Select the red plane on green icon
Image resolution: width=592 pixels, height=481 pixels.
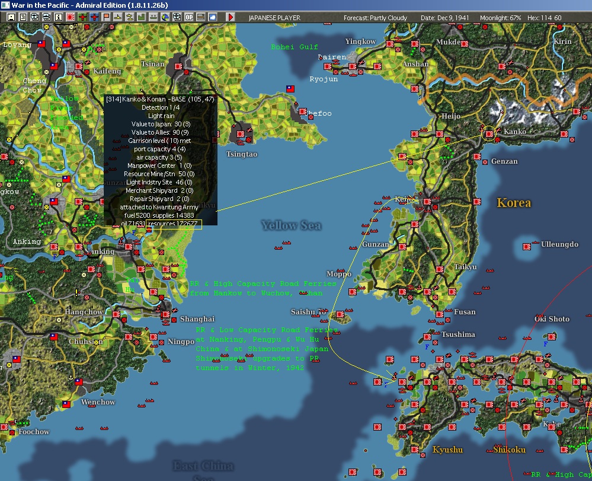point(82,17)
